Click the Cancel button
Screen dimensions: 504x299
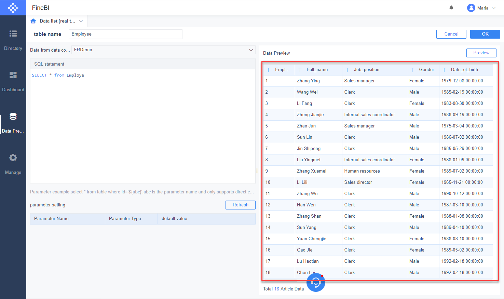point(451,34)
